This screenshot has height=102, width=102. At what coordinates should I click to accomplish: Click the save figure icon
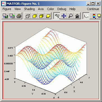pos(5,16)
